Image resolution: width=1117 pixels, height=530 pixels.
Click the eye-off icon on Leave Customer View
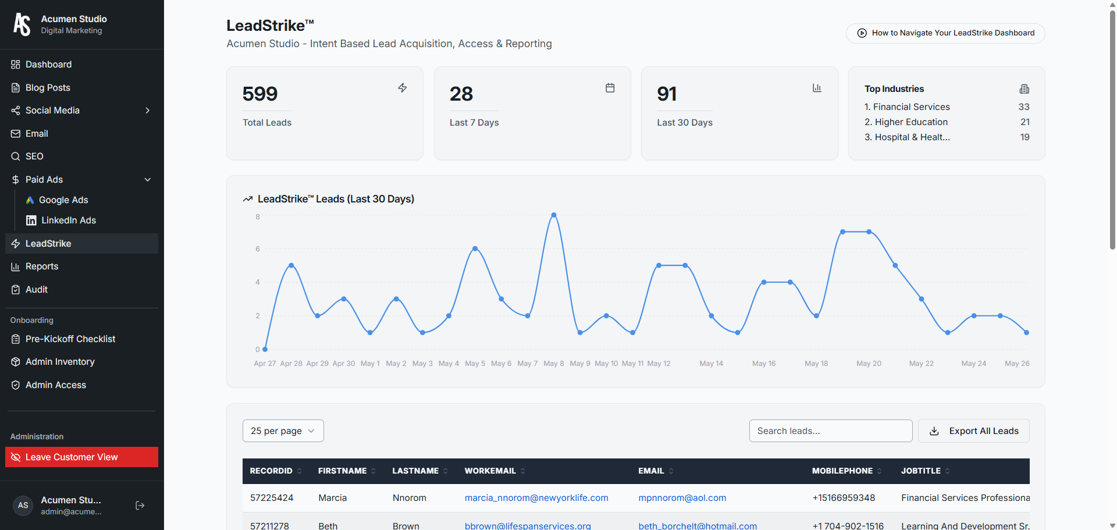[x=16, y=457]
